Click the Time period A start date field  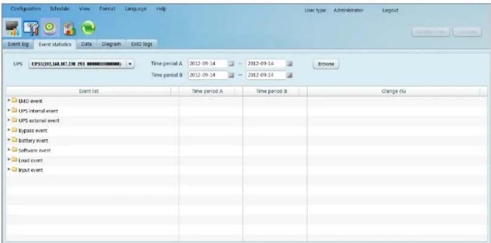coord(208,64)
